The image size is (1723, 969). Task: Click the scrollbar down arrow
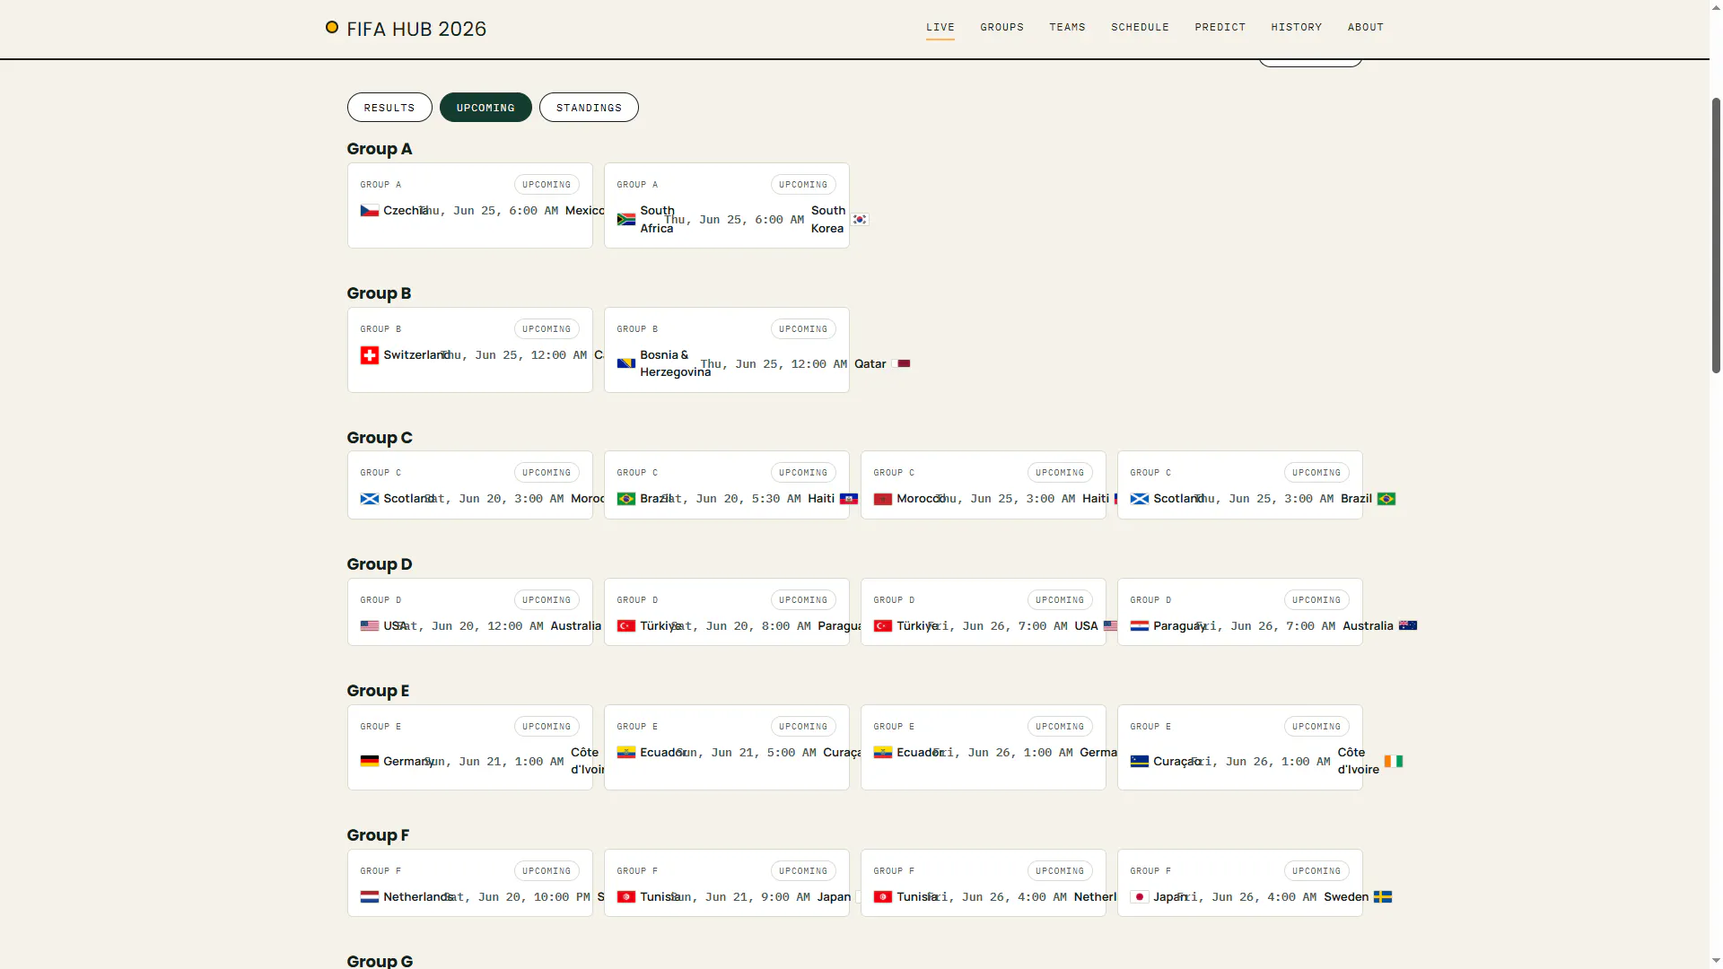tap(1716, 961)
